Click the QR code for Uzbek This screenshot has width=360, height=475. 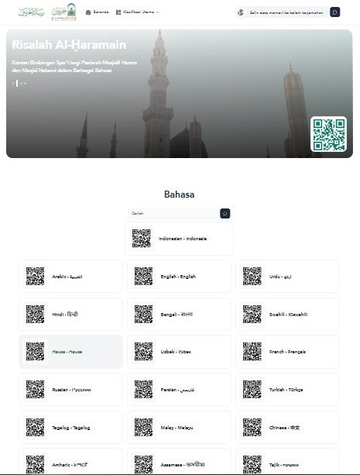click(x=143, y=352)
